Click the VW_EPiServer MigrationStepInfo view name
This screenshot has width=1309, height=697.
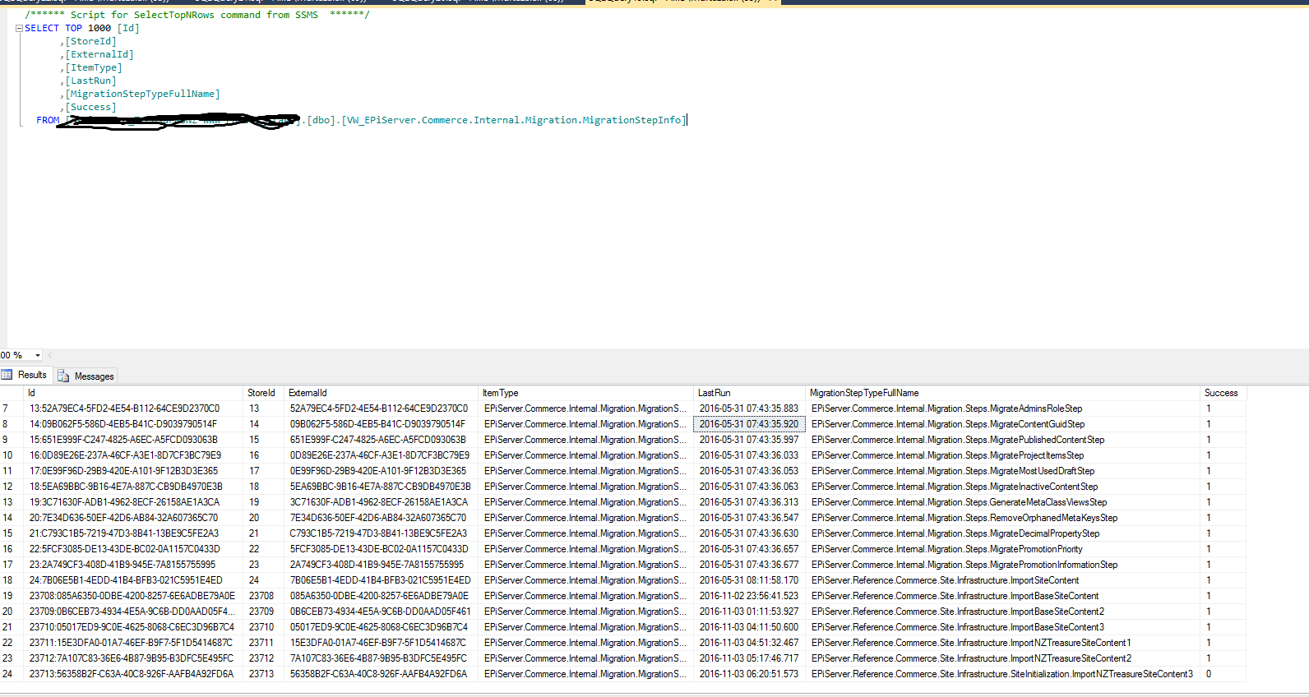point(514,120)
